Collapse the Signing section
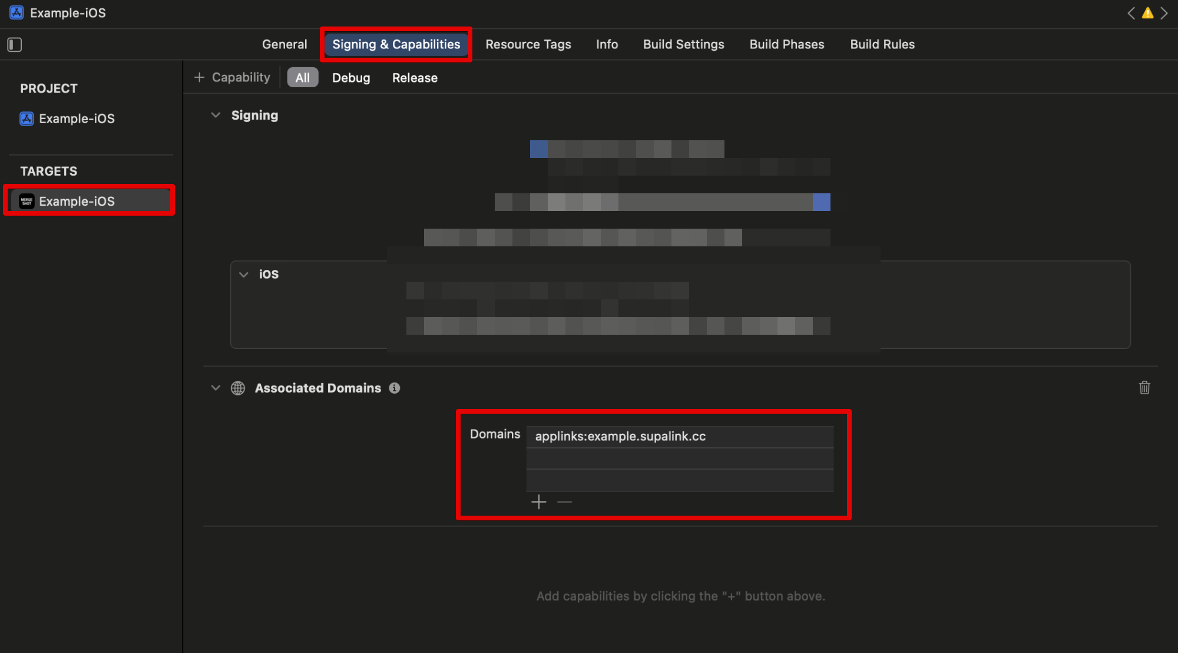The image size is (1178, 653). click(216, 116)
